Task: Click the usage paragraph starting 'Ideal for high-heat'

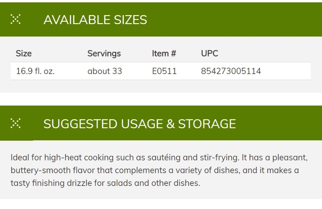Action: (159, 170)
